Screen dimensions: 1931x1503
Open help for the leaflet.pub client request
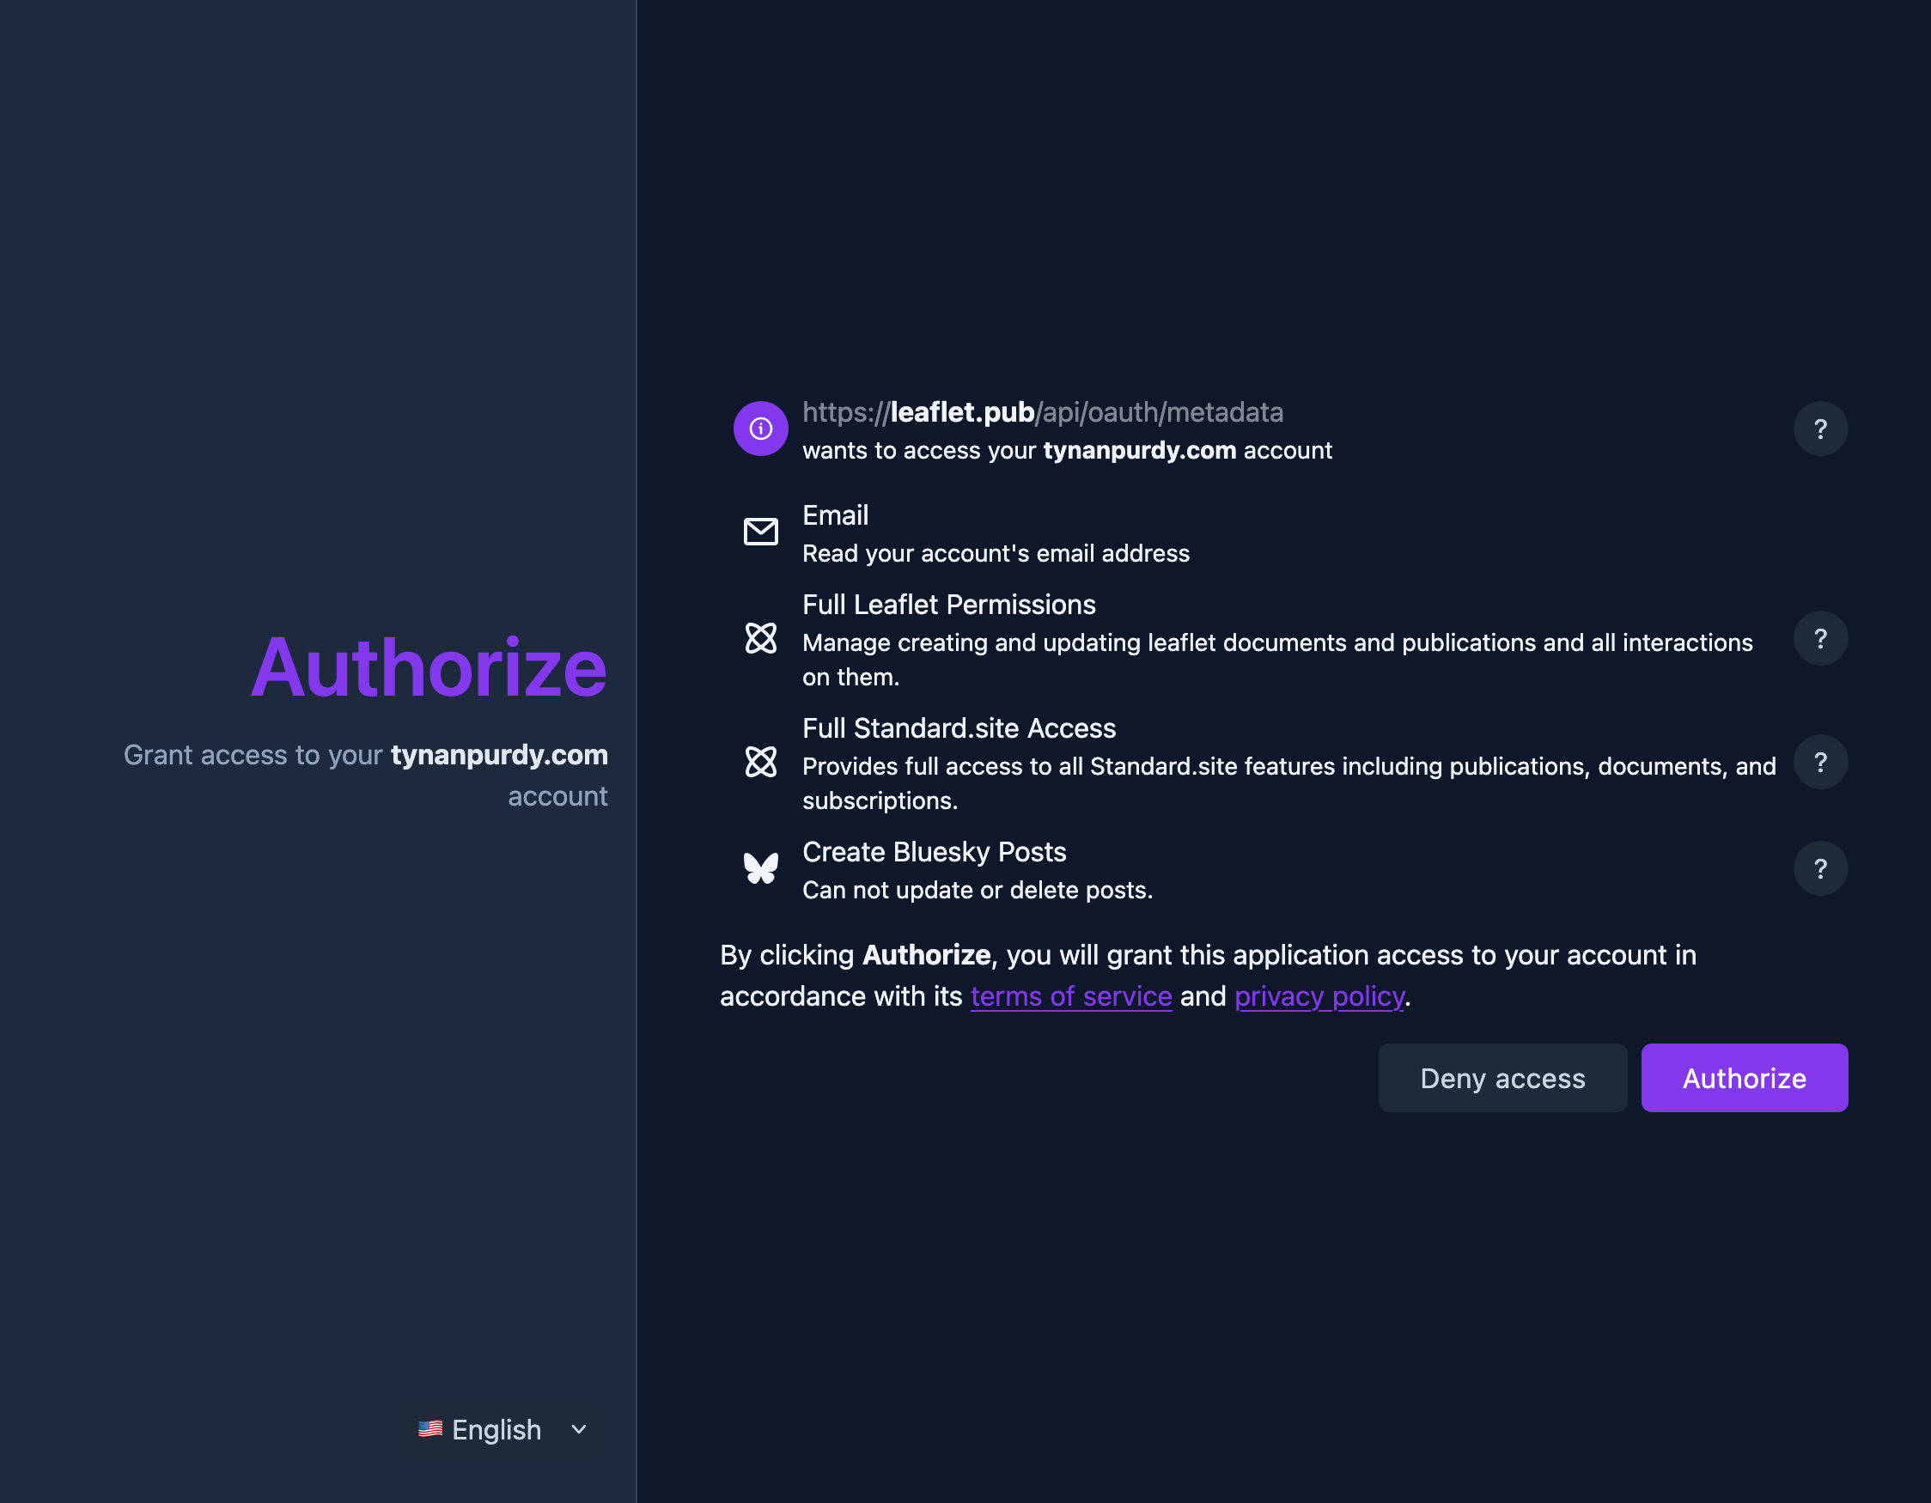[x=1819, y=429]
